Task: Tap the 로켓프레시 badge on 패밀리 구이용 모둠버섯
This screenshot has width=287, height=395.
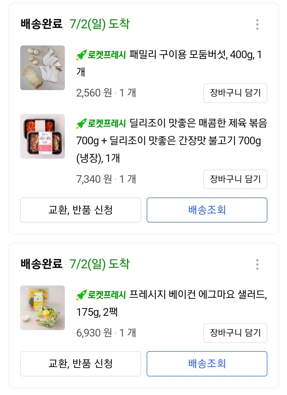Action: (101, 55)
